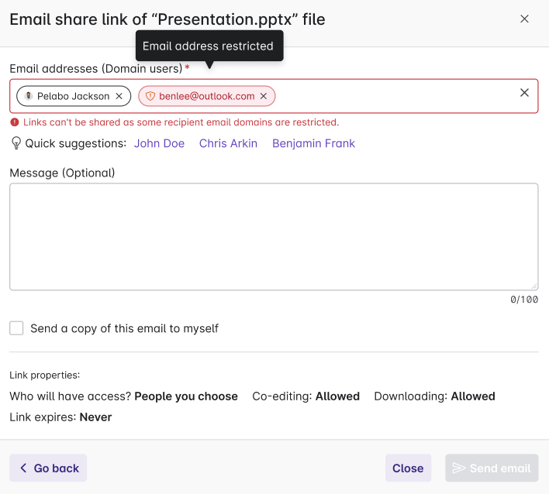Viewport: 549px width, 494px height.
Task: Click the message box resize handle
Action: (x=534, y=286)
